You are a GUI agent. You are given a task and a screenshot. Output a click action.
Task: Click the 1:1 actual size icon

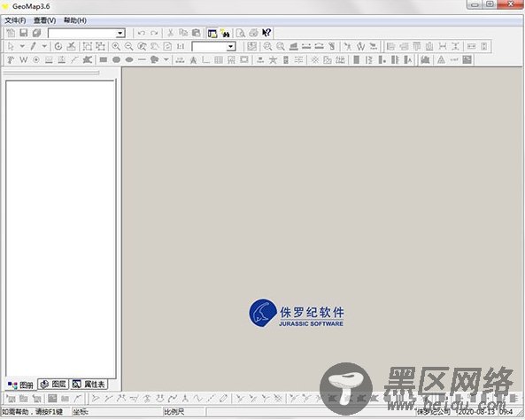(x=181, y=46)
